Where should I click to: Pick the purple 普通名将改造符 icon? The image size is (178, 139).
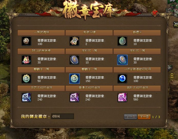(x=74, y=97)
